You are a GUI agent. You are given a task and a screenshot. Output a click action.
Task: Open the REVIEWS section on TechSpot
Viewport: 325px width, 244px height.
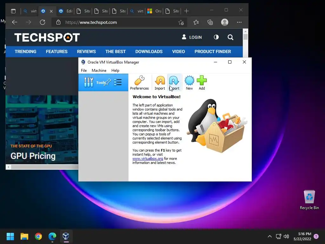86,51
